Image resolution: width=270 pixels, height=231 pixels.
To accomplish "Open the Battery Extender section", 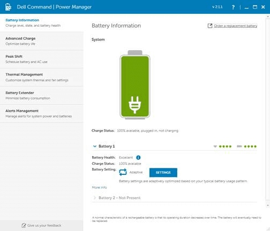I will tap(42, 96).
